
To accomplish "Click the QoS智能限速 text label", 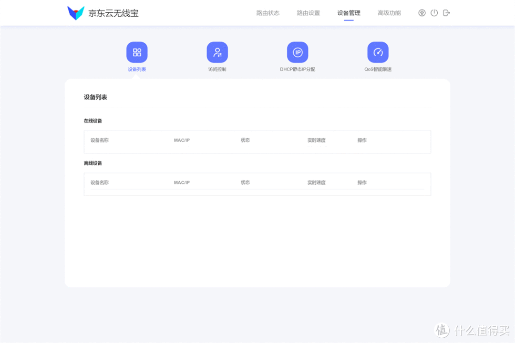I will (x=378, y=69).
